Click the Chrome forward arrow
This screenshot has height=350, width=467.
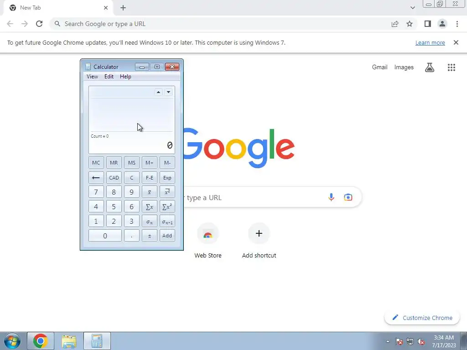(x=25, y=24)
